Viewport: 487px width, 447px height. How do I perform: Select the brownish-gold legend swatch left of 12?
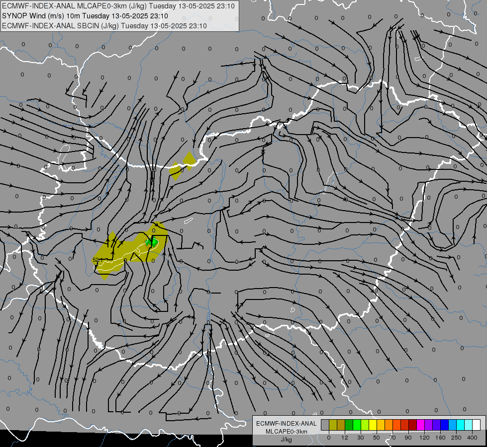click(x=341, y=425)
